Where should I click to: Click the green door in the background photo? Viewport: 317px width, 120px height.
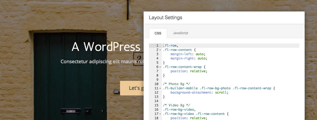click(70, 80)
